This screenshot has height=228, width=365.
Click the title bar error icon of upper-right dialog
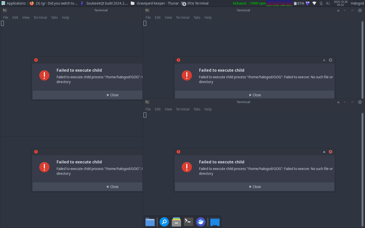click(x=178, y=60)
